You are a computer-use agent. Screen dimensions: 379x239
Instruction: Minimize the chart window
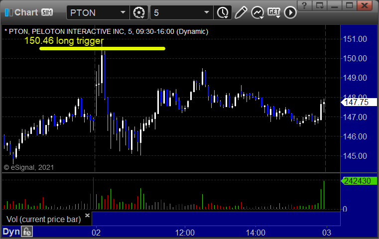click(335, 5)
